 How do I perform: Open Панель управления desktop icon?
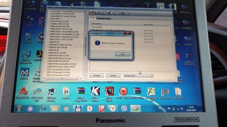(x=26, y=57)
